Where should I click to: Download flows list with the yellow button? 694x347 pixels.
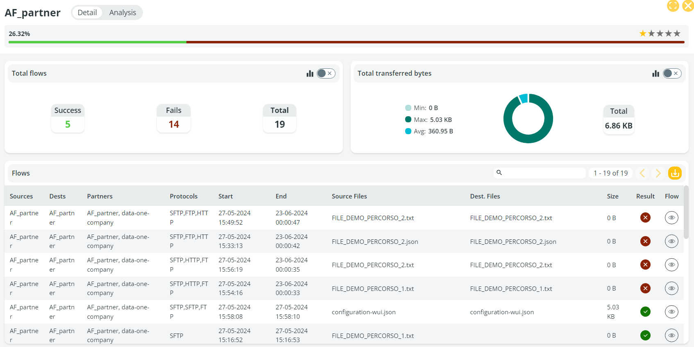[674, 173]
